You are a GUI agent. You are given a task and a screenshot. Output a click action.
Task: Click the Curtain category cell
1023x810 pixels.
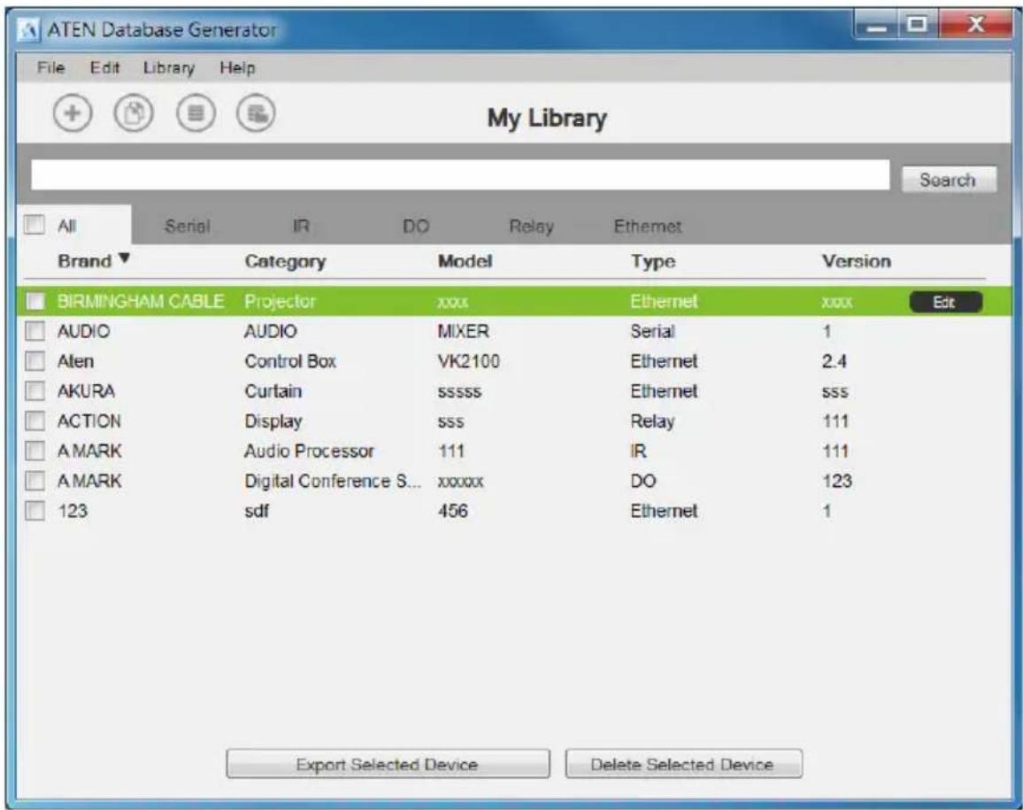click(x=273, y=391)
